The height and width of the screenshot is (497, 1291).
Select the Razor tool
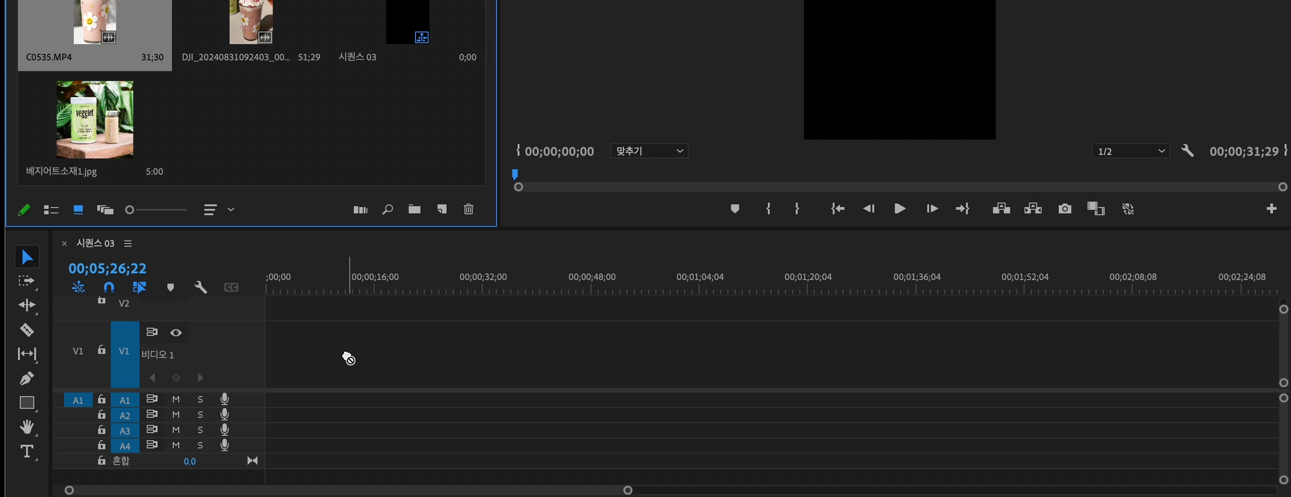[x=27, y=330]
